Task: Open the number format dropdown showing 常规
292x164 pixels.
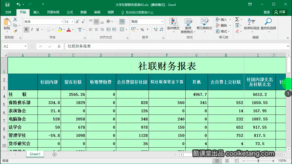Action: pos(162,22)
